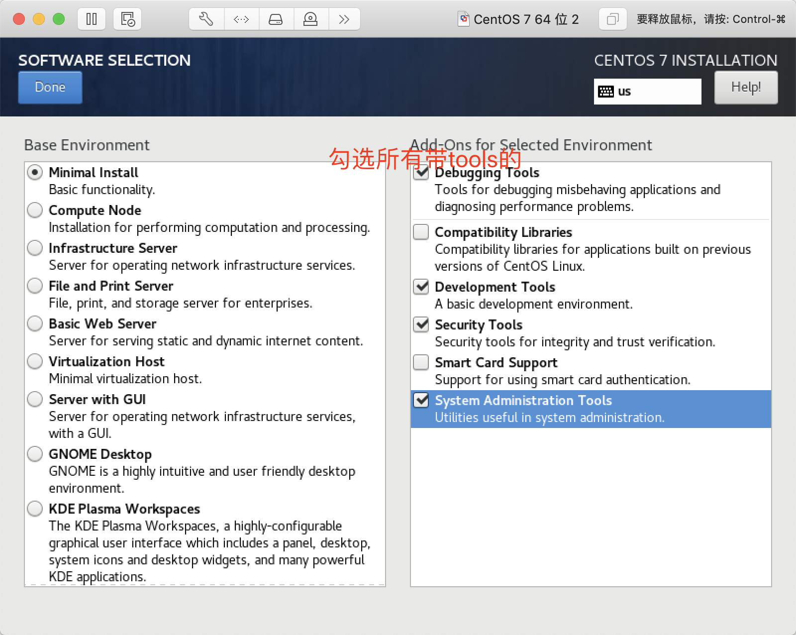
Task: Click the CentOS VM document icon
Action: click(x=463, y=19)
